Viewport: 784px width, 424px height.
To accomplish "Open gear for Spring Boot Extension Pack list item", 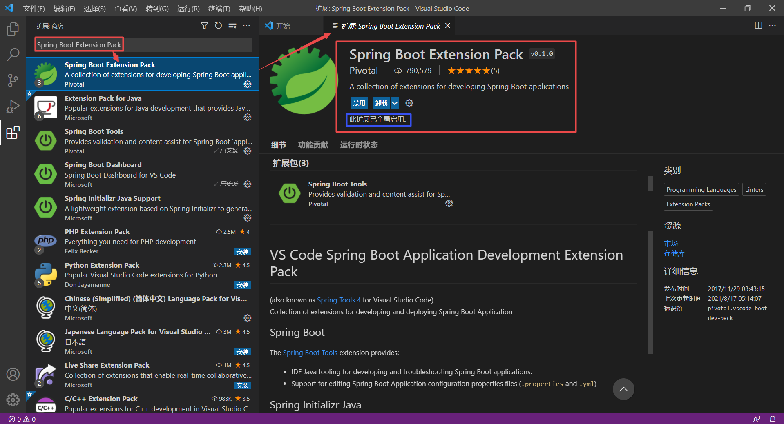I will (248, 84).
